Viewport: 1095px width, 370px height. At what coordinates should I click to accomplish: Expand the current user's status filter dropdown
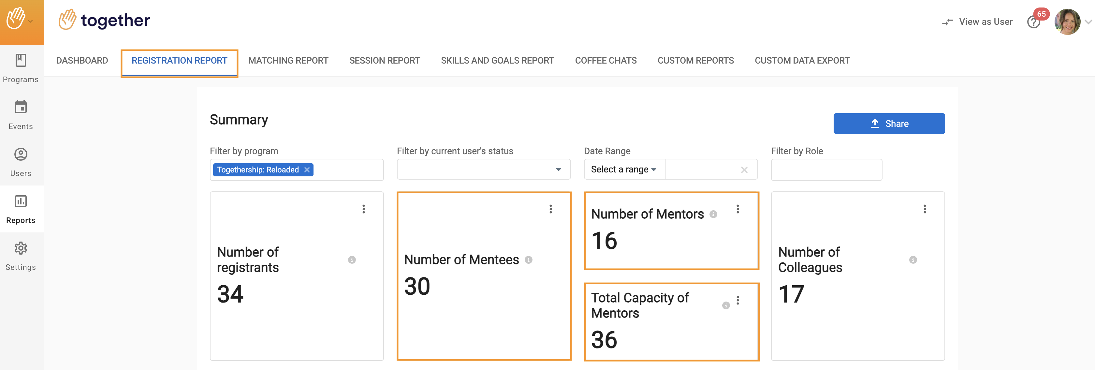[558, 170]
